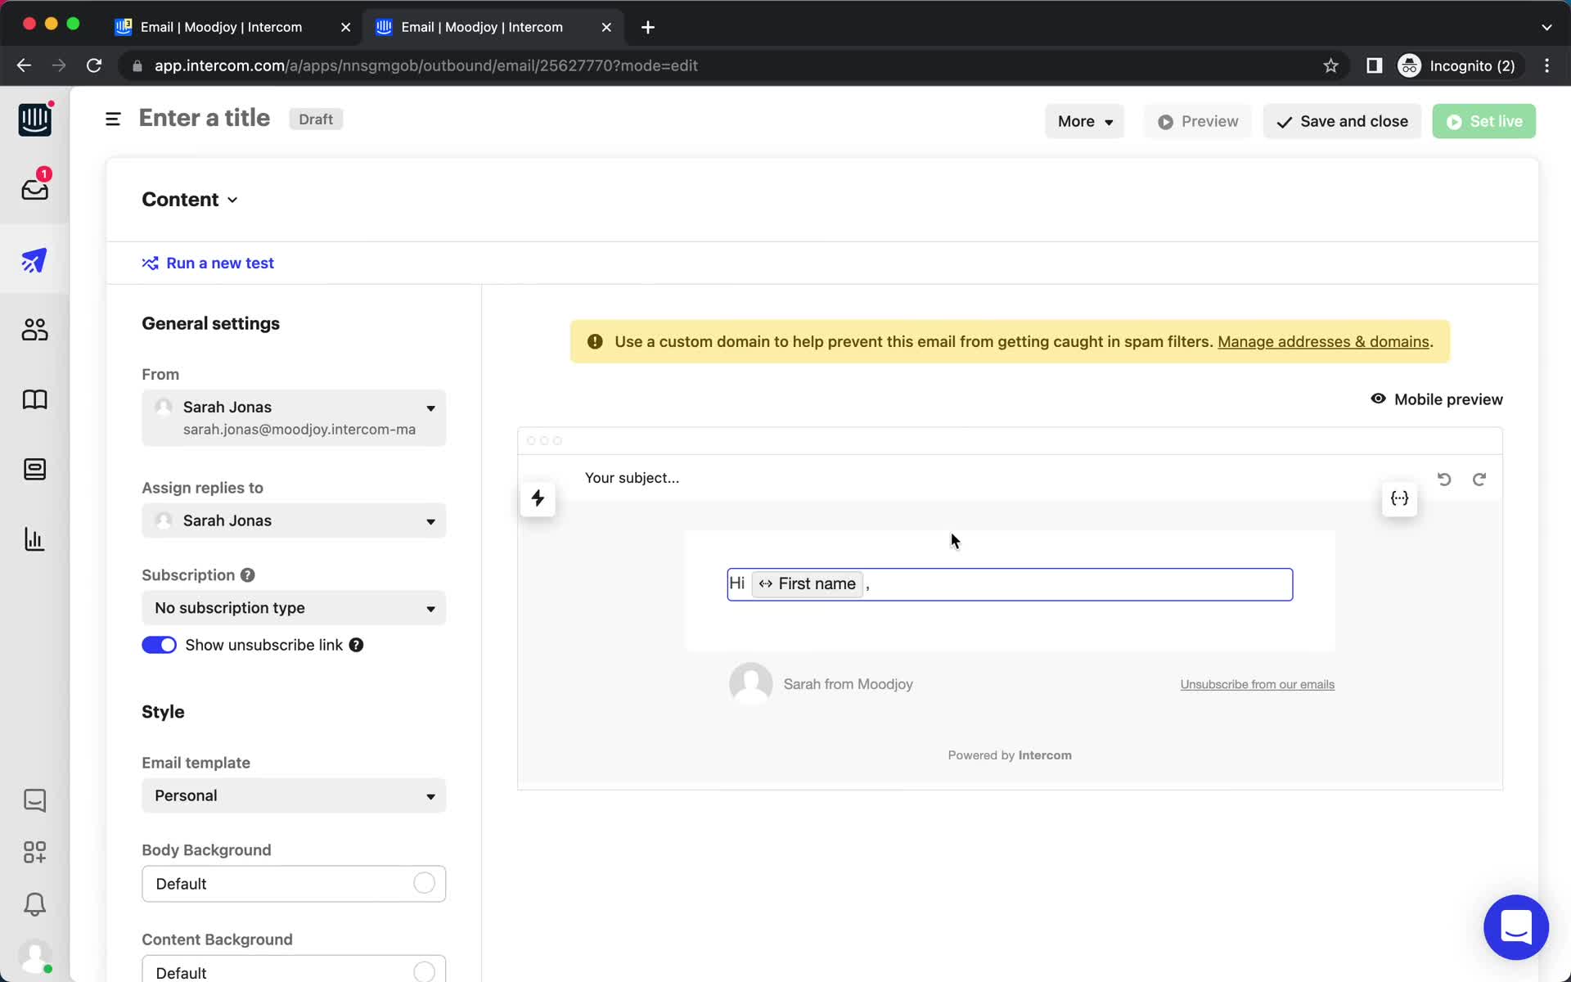Open the Subscription type dropdown

294,607
